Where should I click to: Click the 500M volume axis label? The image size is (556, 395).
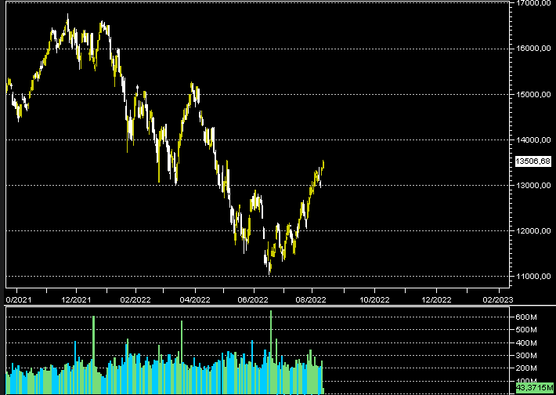[x=526, y=330]
